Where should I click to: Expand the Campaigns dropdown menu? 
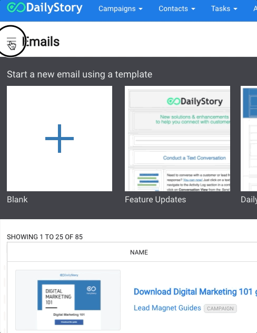pyautogui.click(x=120, y=9)
